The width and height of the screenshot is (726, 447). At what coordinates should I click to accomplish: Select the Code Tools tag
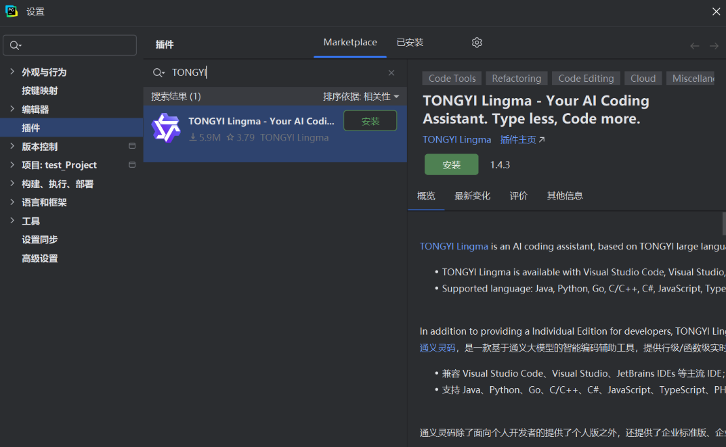pyautogui.click(x=452, y=78)
